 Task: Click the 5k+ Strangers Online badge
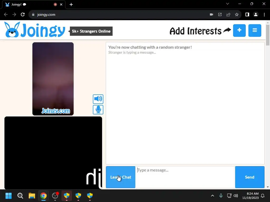91,31
